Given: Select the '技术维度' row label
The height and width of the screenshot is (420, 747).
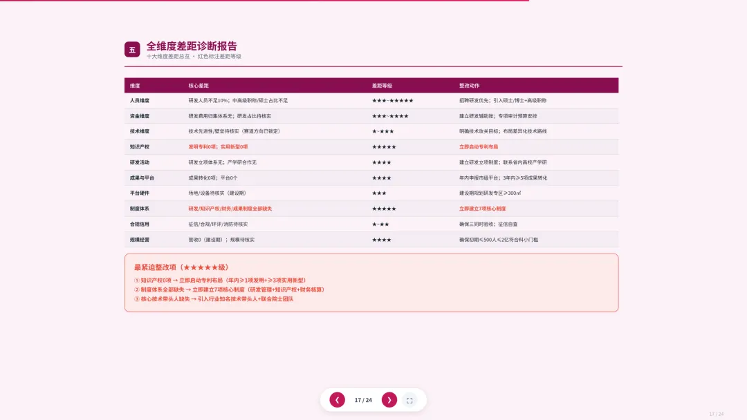Looking at the screenshot, I should (140, 131).
